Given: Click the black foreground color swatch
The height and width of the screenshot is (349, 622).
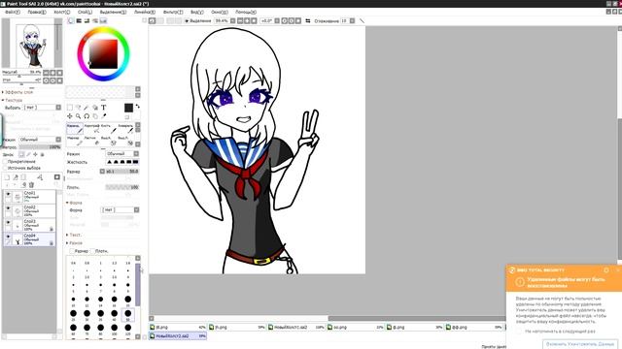Looking at the screenshot, I should point(128,108).
